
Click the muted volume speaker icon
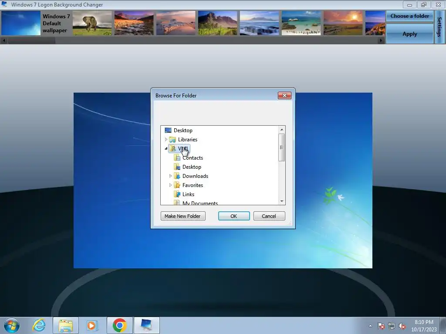coord(402,326)
